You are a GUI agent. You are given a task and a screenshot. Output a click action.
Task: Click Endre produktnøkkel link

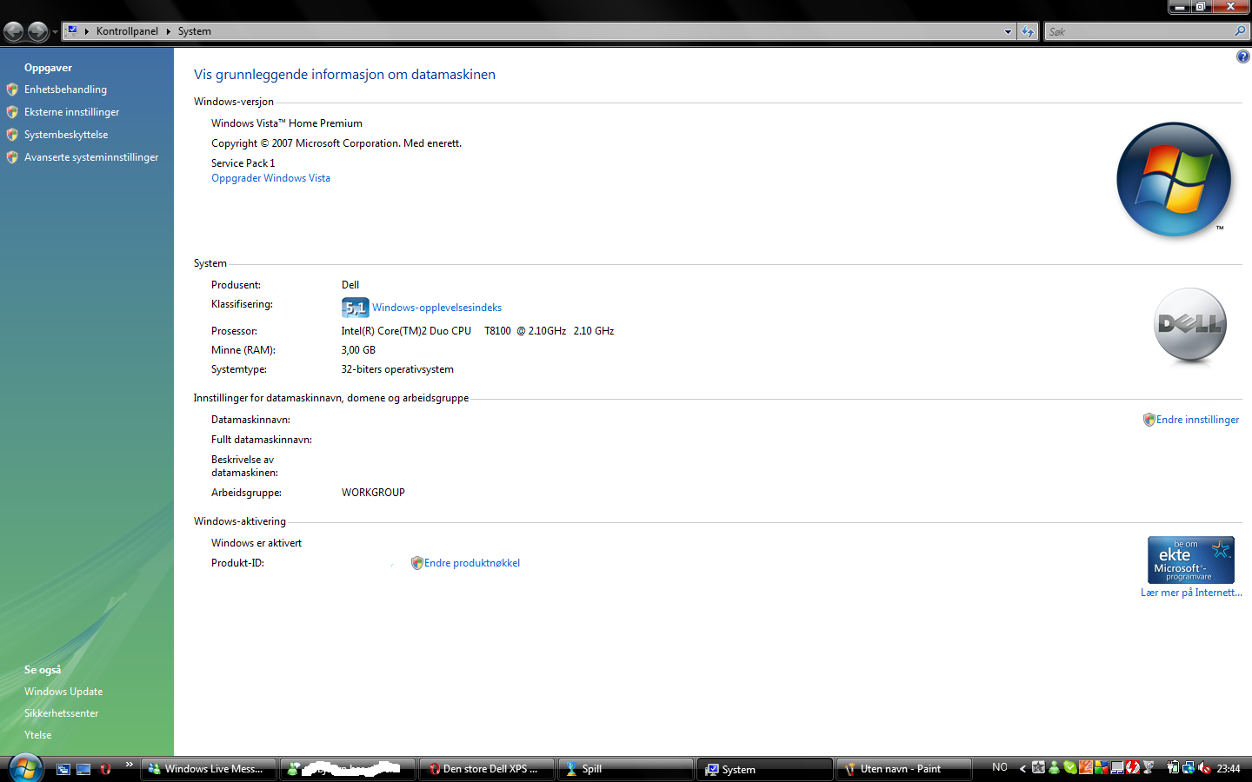472,563
